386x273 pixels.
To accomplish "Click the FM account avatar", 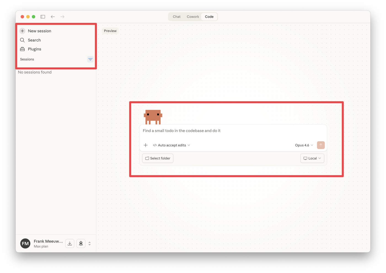I will point(25,243).
